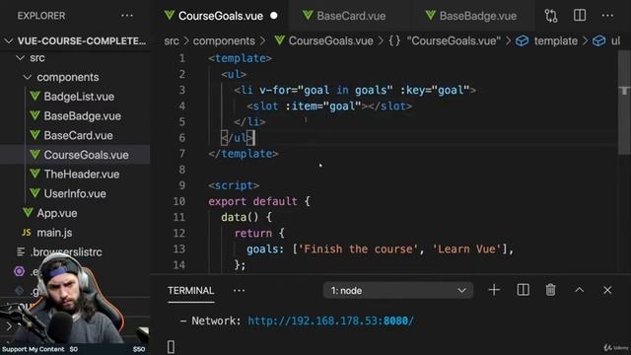Open UserInfo.vue in the explorer
The height and width of the screenshot is (355, 631).
[x=75, y=193]
